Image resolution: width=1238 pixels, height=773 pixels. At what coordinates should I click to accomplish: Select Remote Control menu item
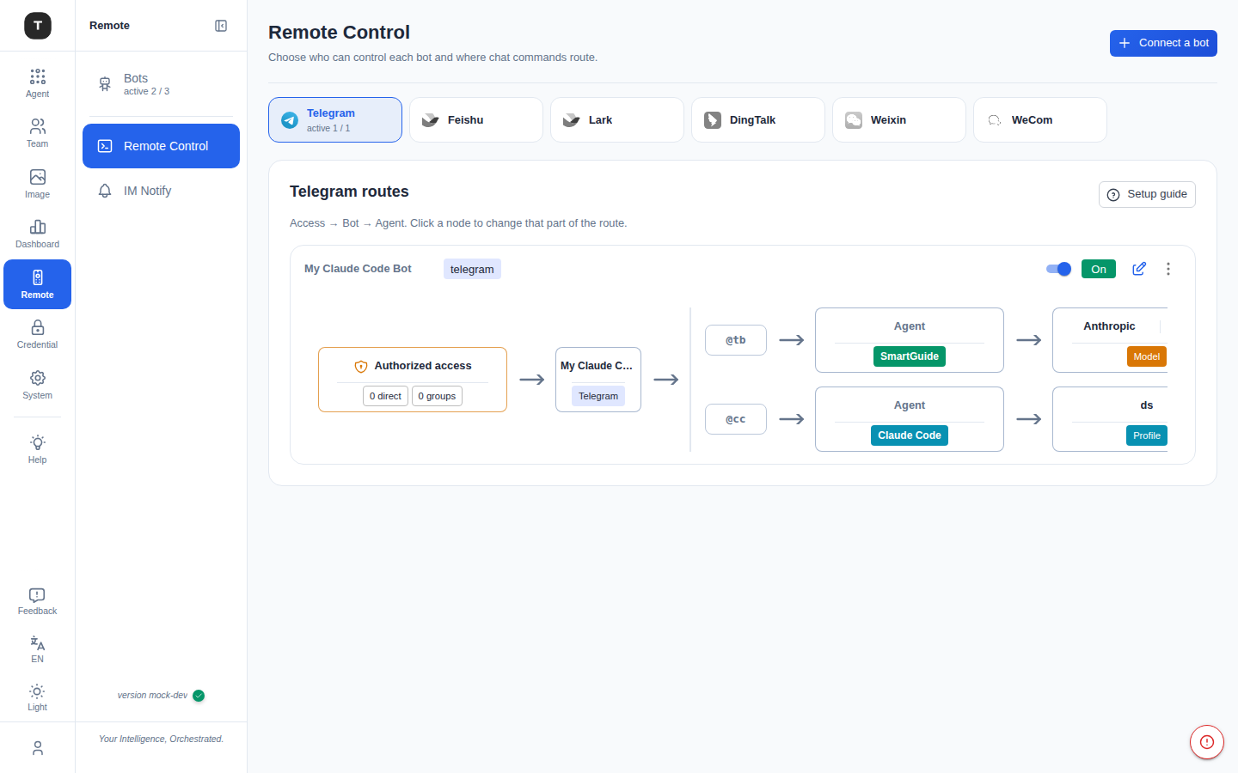(161, 146)
